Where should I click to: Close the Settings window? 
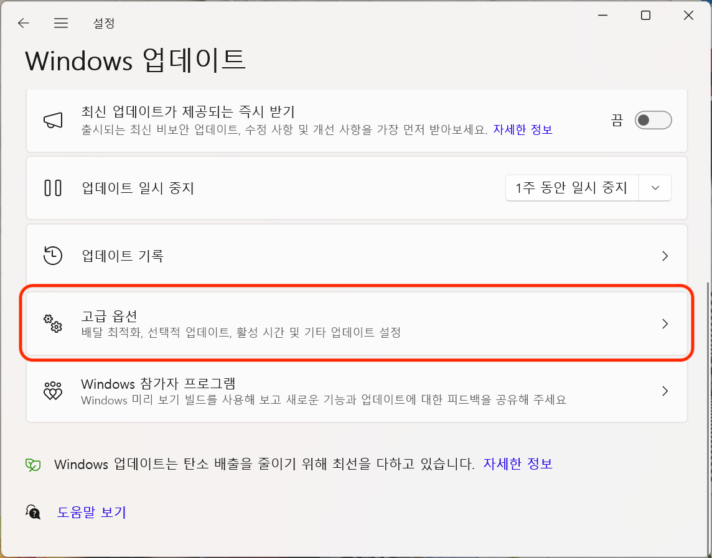(x=688, y=16)
